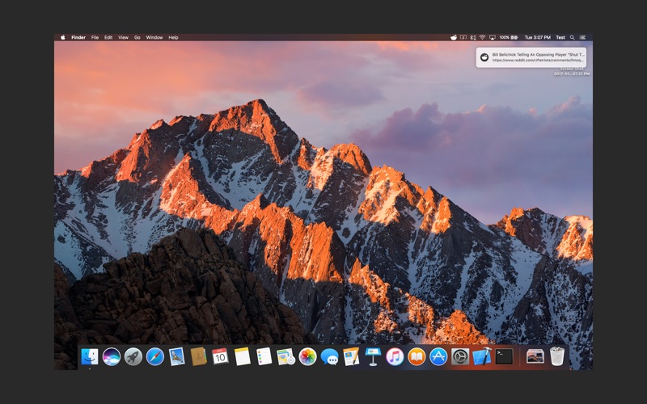Open the Calendar app in dock
This screenshot has height=404, width=647.
coord(221,356)
